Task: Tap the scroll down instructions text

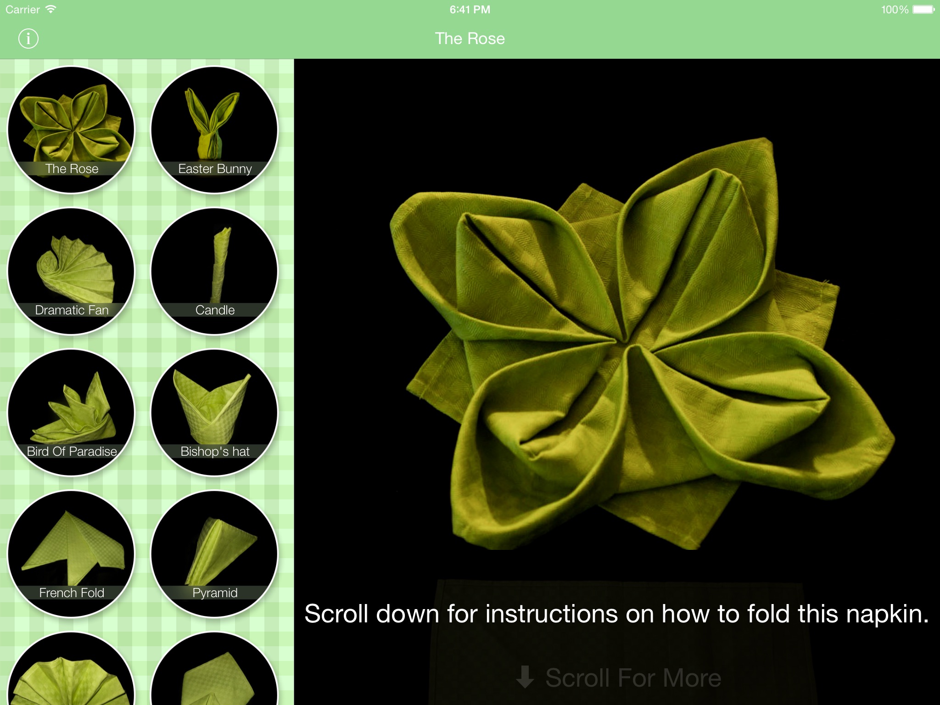Action: (616, 614)
